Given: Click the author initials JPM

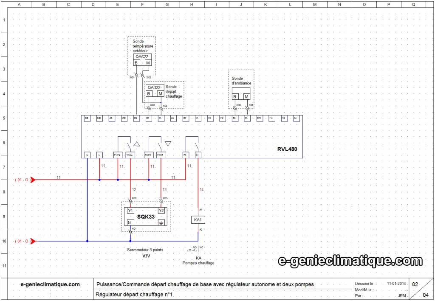Looking at the screenshot, I should tap(401, 296).
